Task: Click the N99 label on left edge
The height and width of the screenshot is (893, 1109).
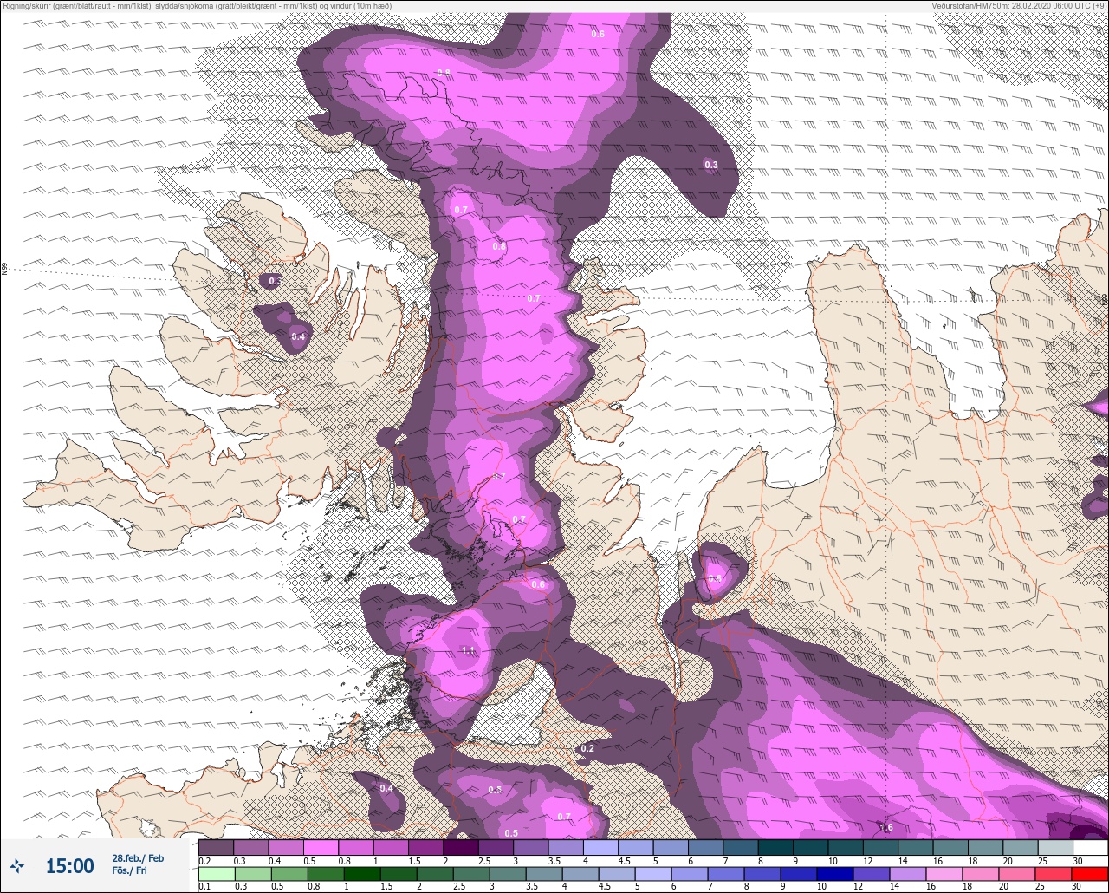Action: tap(4, 270)
